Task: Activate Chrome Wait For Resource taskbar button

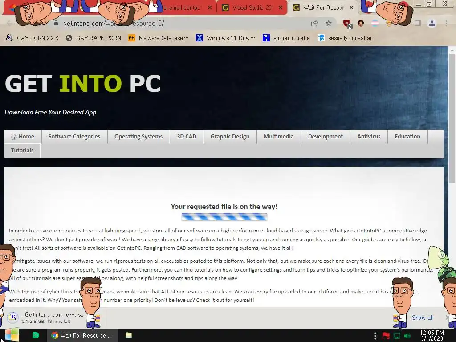Action: [x=82, y=335]
